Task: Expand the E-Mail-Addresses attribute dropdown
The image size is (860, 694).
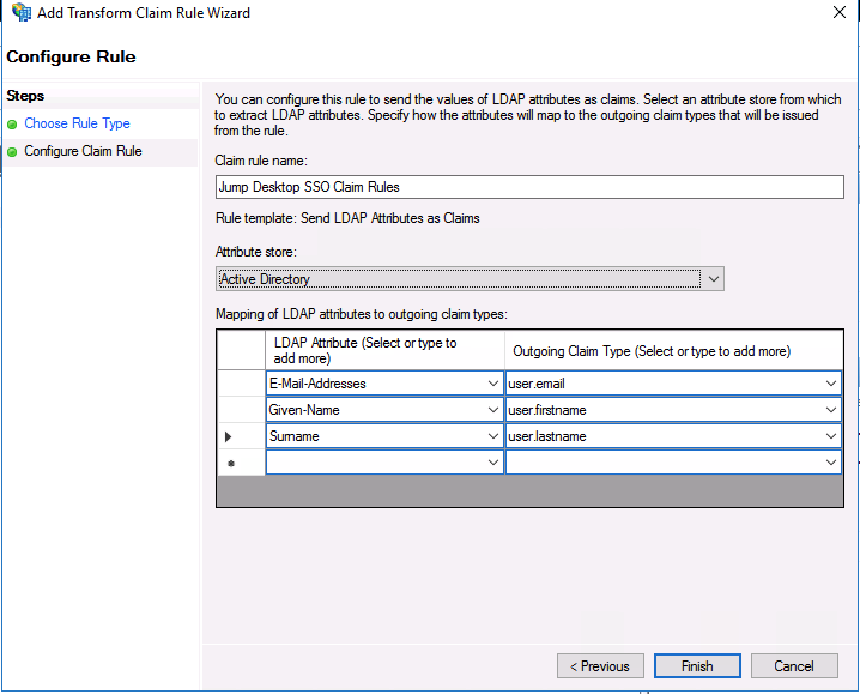Action: [493, 383]
